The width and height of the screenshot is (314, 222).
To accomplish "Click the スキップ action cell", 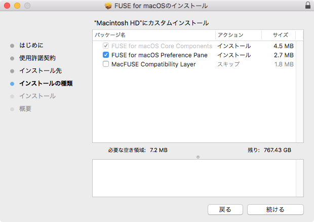I will point(228,64).
